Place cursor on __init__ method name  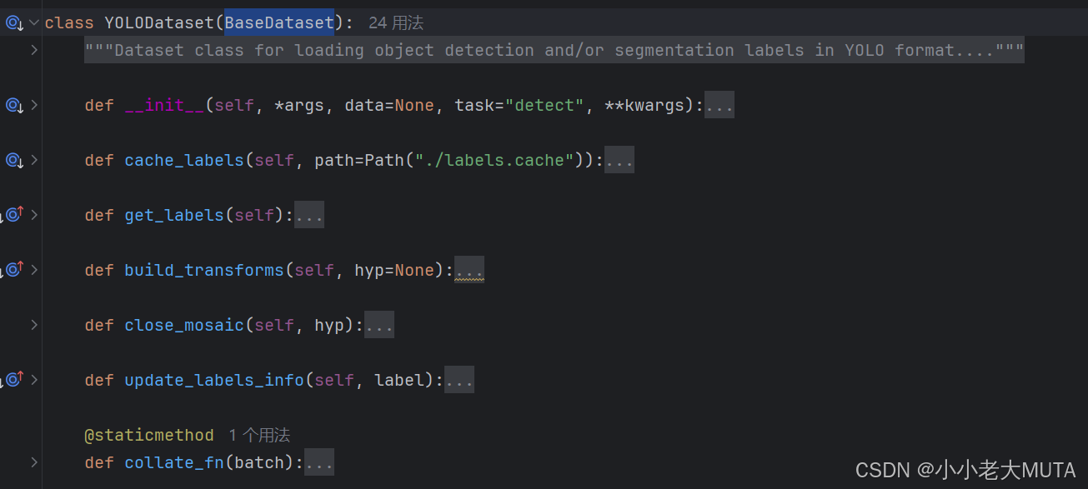coord(164,105)
